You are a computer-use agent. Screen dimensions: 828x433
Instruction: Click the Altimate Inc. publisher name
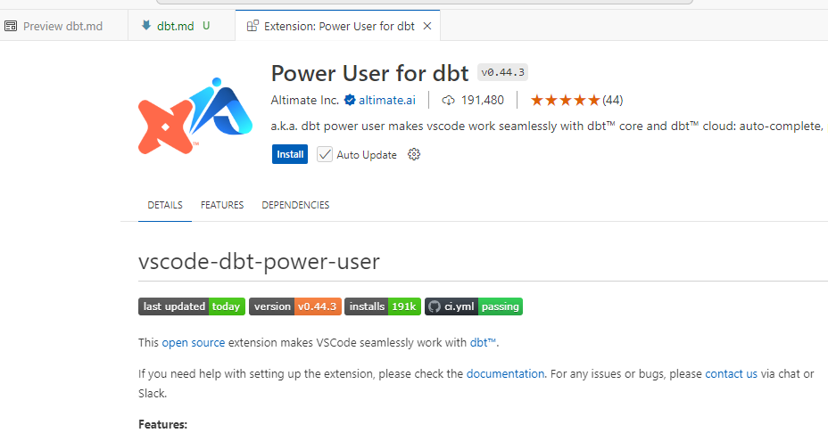pyautogui.click(x=304, y=100)
